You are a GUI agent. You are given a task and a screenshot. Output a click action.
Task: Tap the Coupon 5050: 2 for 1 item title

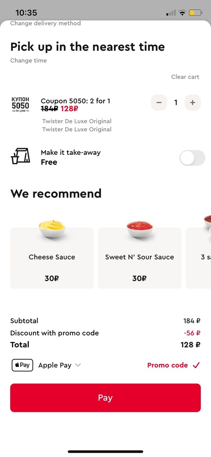point(76,101)
